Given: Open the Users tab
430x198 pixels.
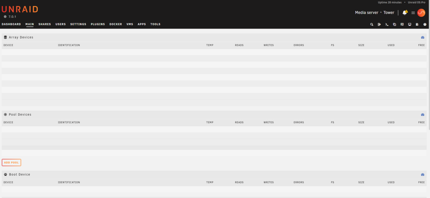Looking at the screenshot, I should coord(61,24).
